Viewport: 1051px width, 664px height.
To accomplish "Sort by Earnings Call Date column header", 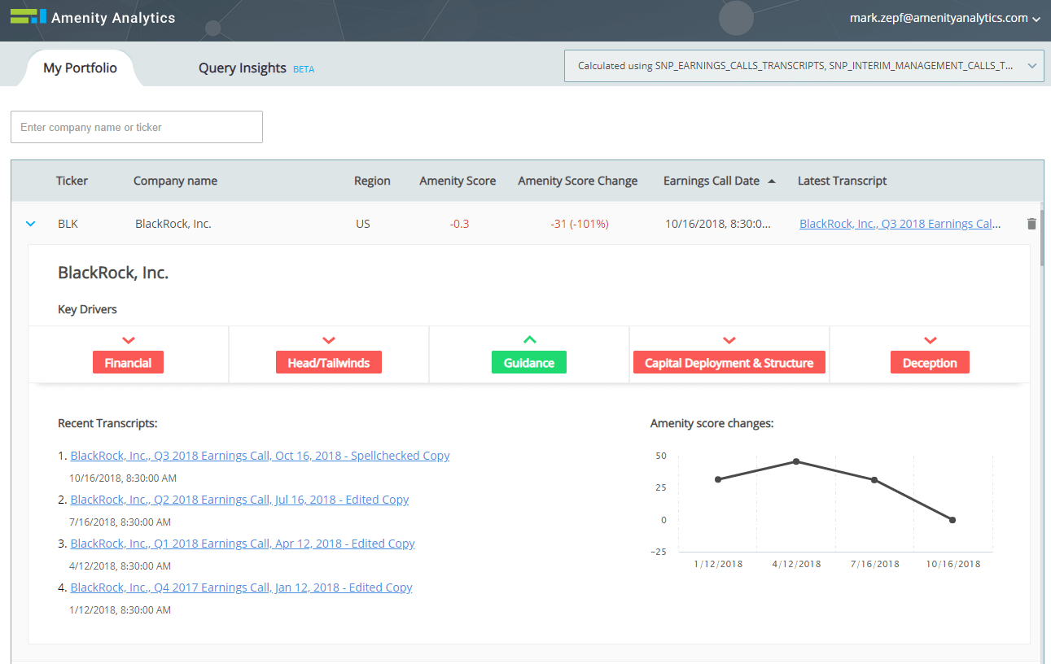I will (712, 181).
